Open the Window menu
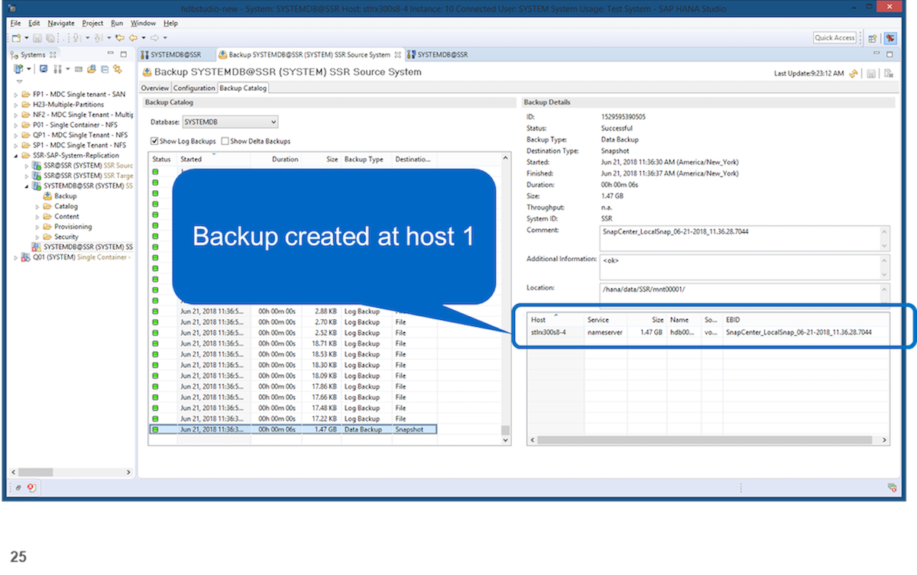This screenshot has width=917, height=575. [x=143, y=24]
